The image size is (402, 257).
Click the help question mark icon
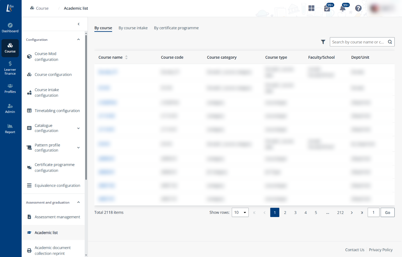point(358,8)
